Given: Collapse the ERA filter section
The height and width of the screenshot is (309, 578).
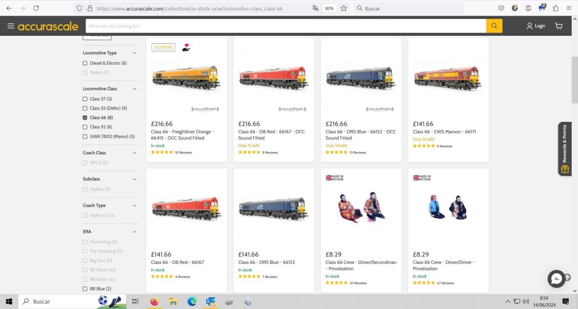Looking at the screenshot, I should (135, 232).
